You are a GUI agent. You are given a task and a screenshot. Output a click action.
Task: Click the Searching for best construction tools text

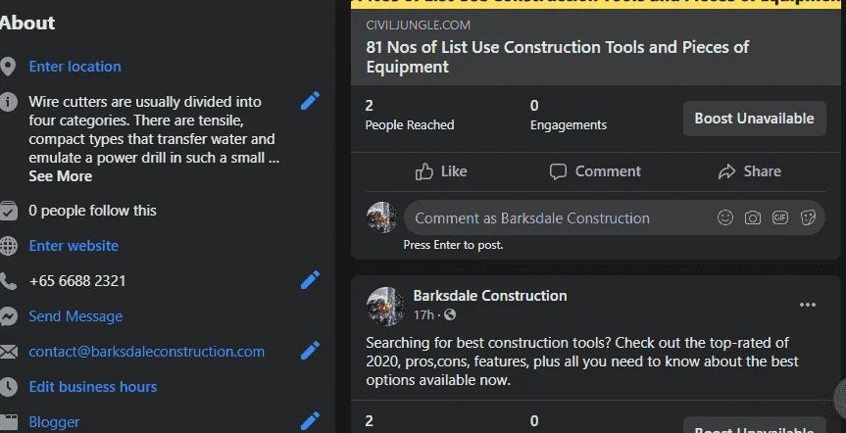[x=582, y=361]
